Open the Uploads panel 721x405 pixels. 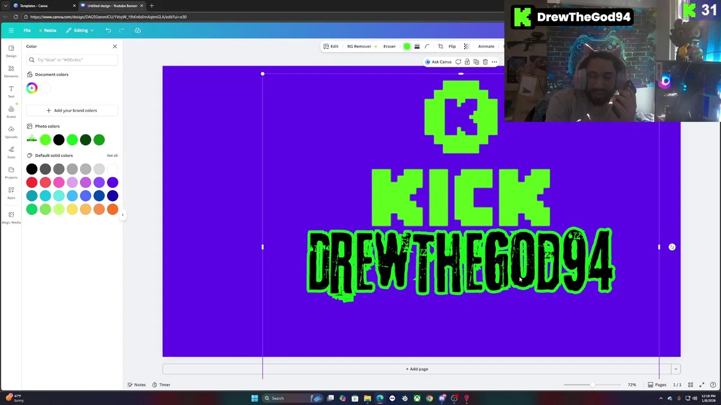(x=11, y=132)
